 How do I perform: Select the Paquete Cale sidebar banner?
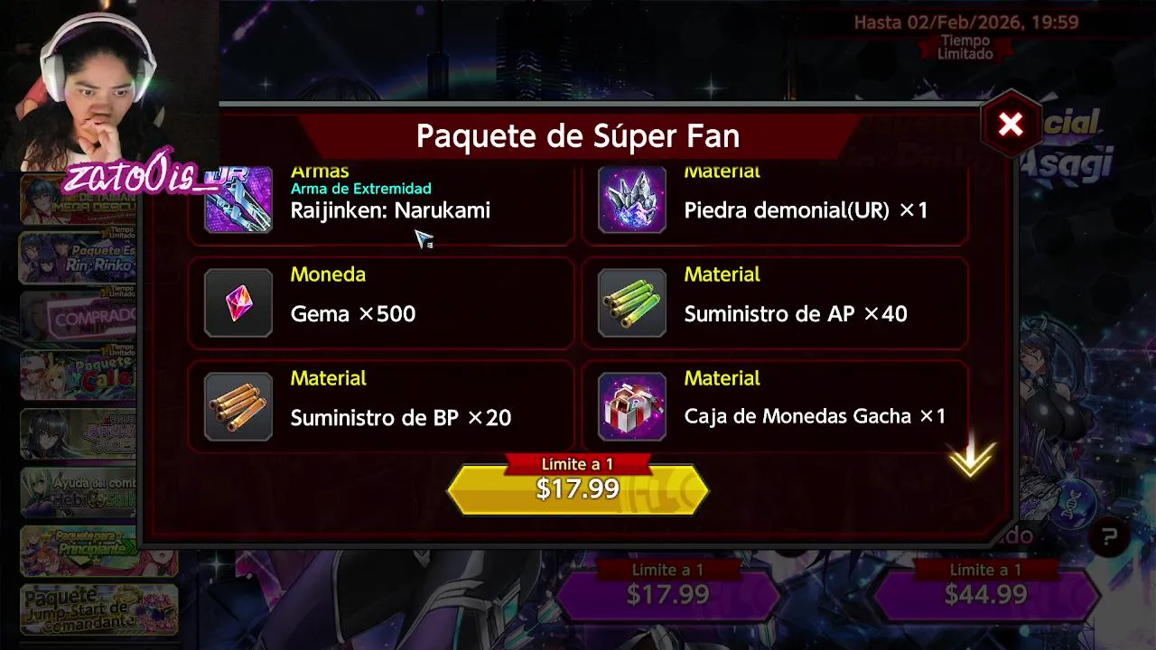coord(79,375)
